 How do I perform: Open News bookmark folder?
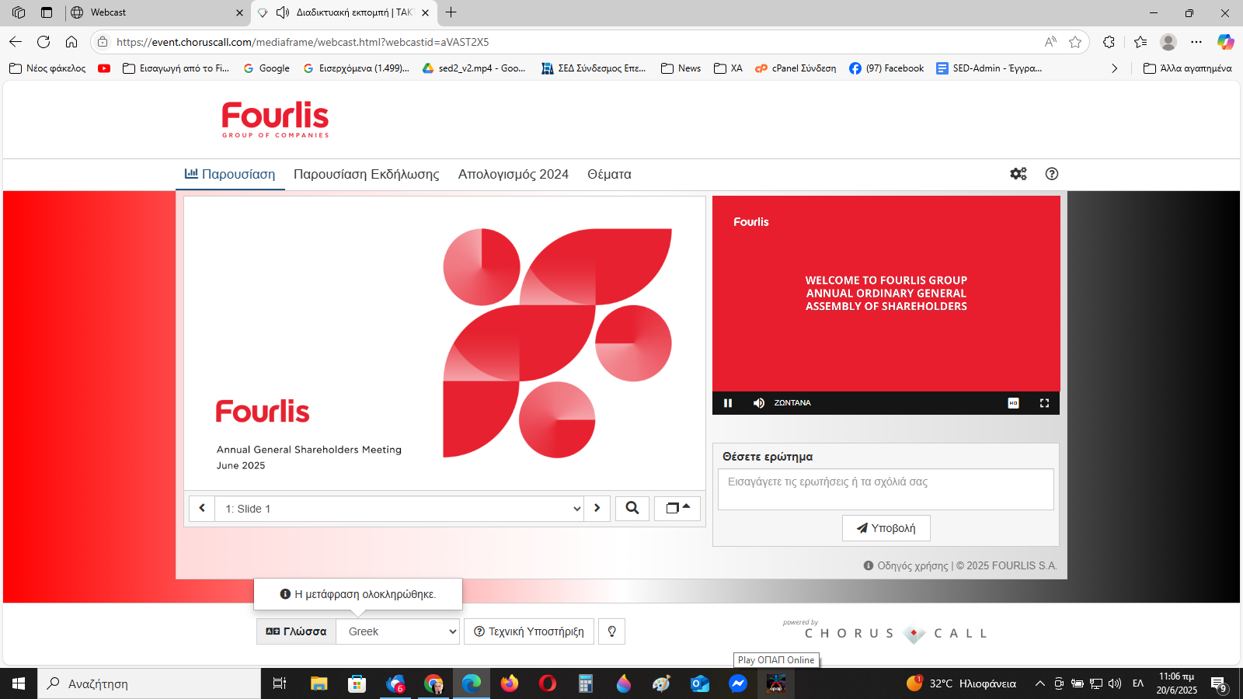point(681,68)
